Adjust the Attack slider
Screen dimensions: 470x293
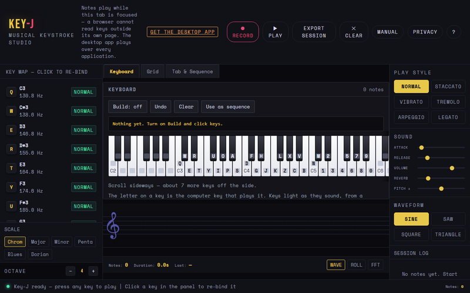[x=441, y=148]
